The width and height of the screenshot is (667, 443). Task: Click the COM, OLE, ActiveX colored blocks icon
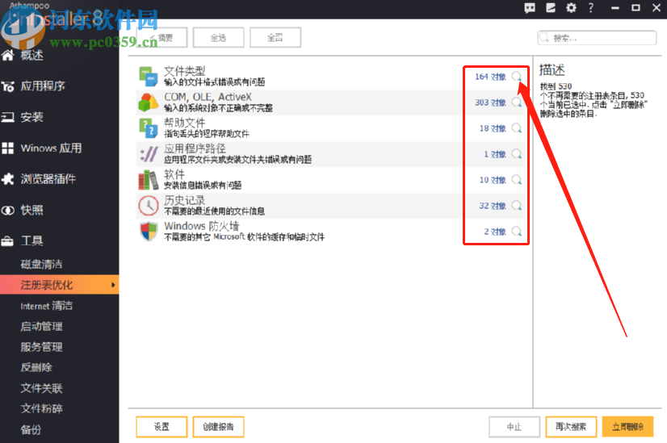(149, 102)
